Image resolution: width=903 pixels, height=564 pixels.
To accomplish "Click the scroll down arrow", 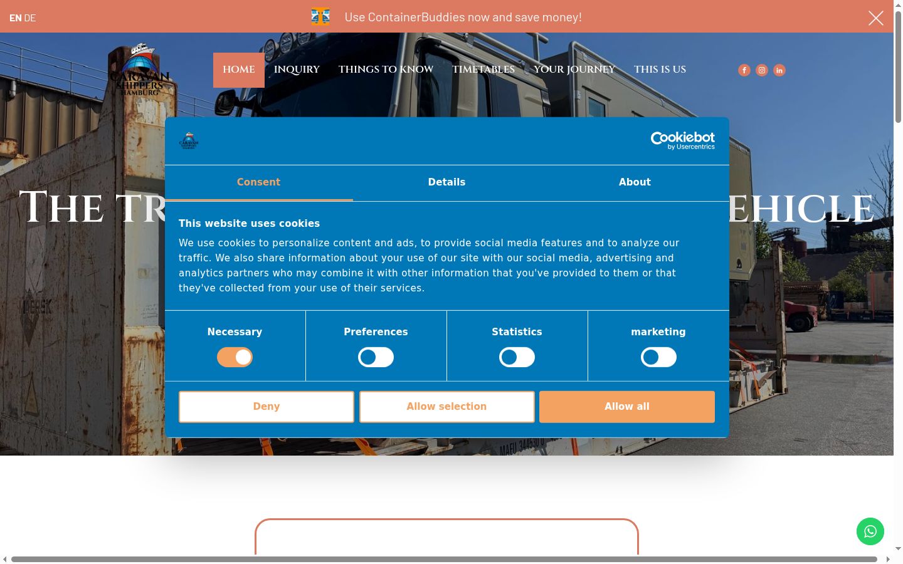I will tap(898, 549).
